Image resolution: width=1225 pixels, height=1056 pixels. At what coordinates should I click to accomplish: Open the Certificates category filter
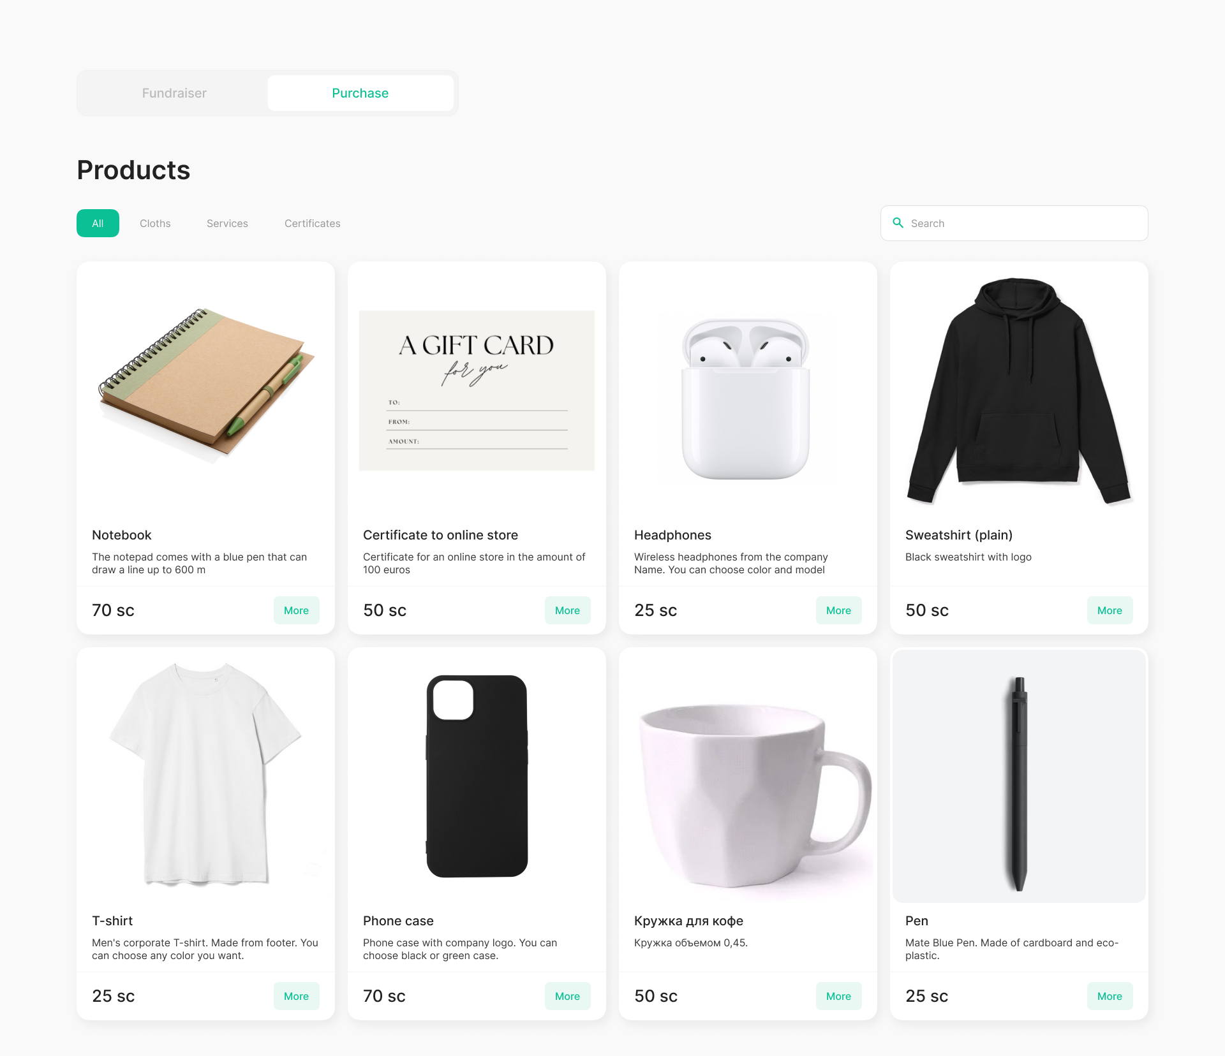pyautogui.click(x=313, y=223)
